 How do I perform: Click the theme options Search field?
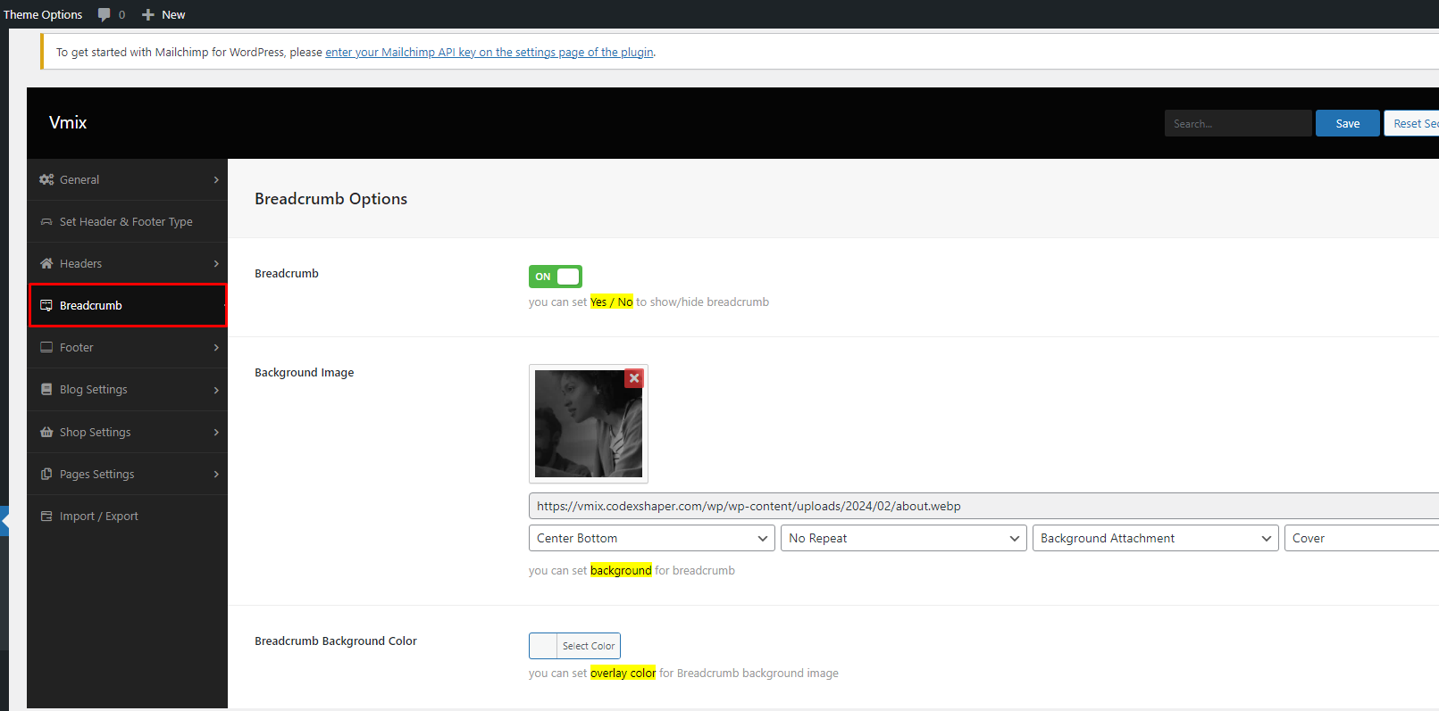tap(1237, 123)
